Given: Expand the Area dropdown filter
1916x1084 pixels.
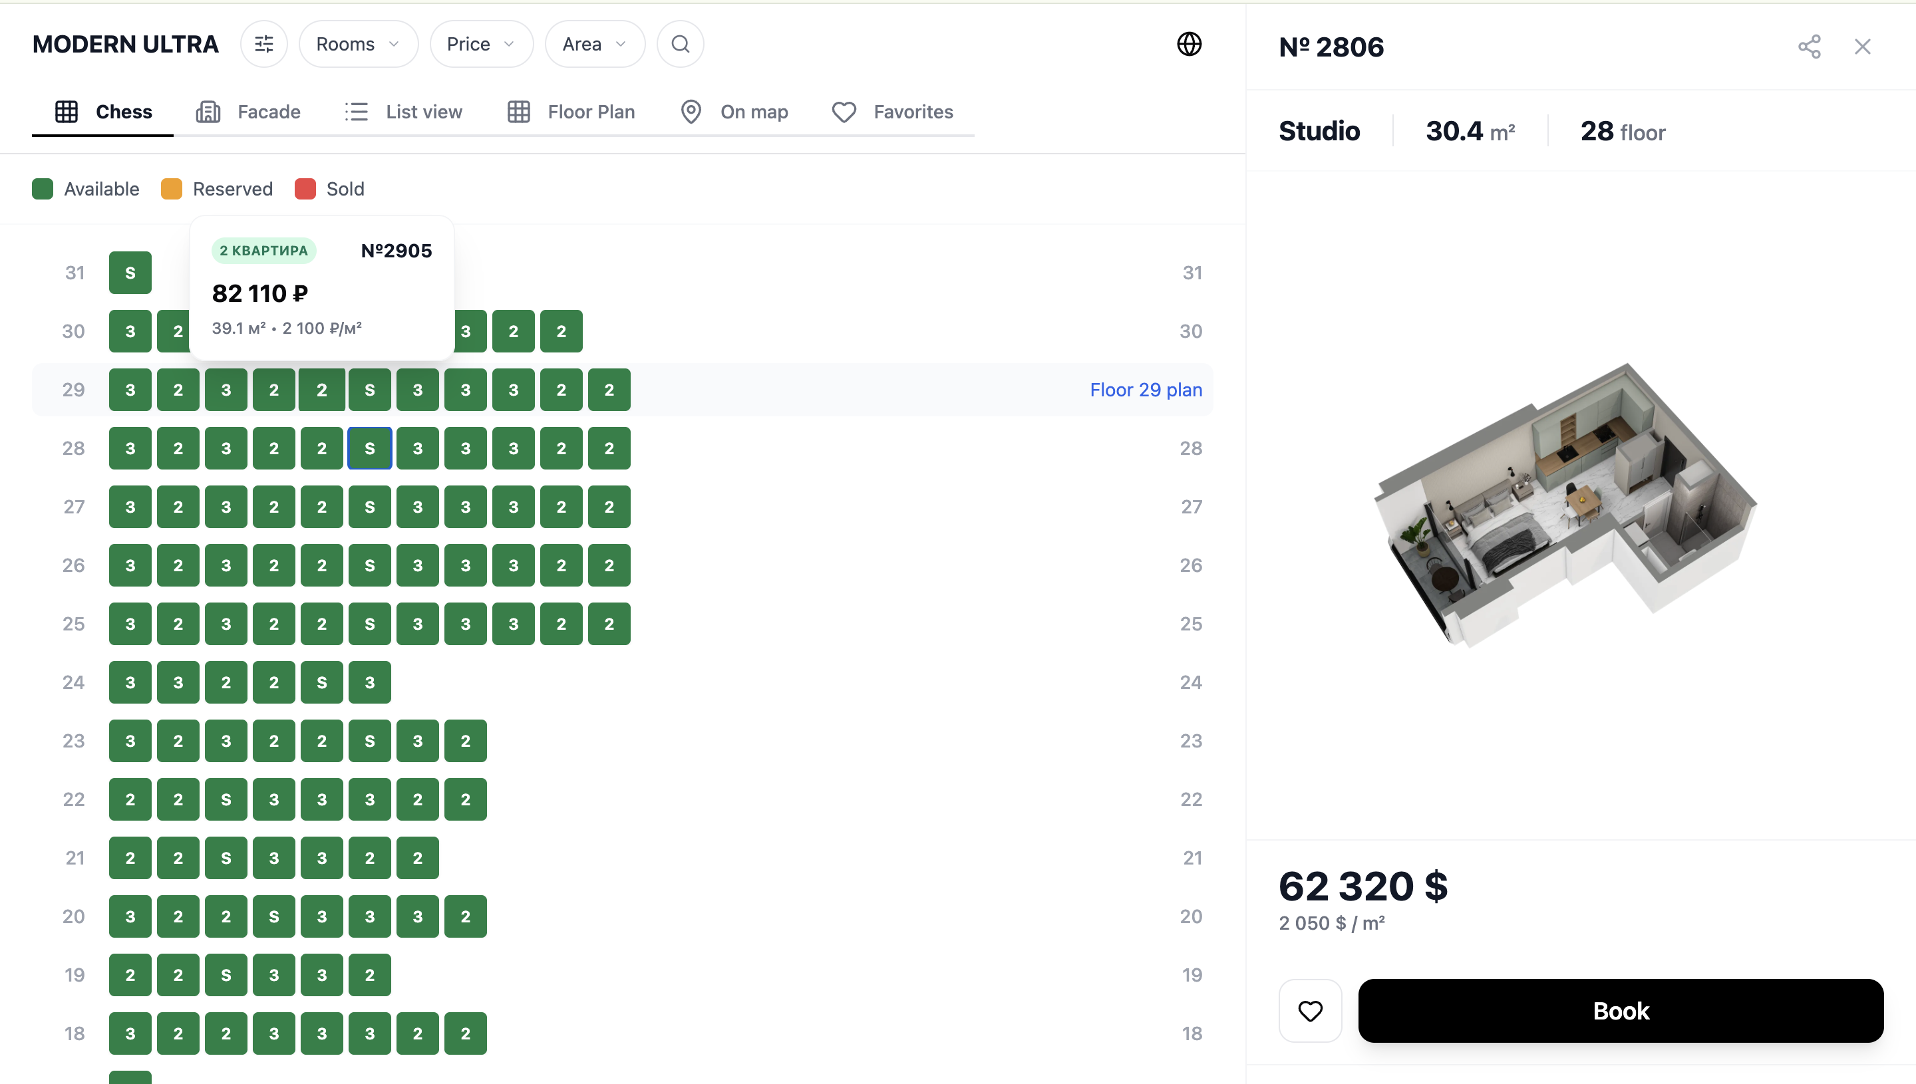Looking at the screenshot, I should 594,45.
